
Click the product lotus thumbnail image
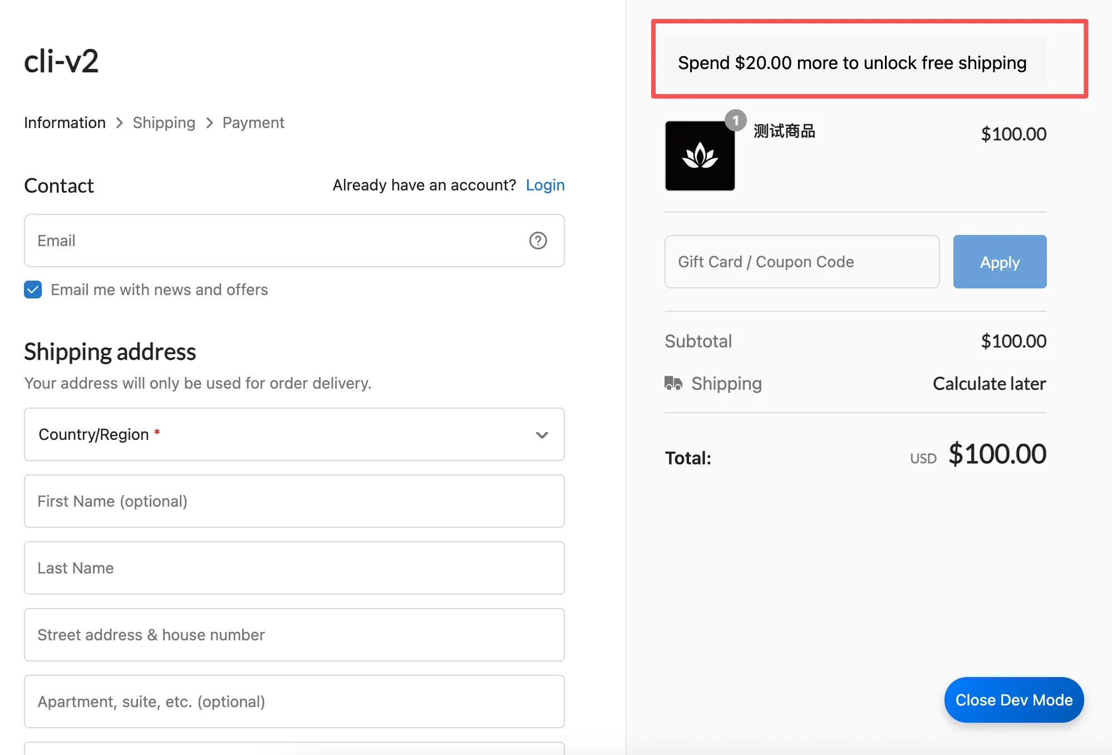tap(700, 156)
